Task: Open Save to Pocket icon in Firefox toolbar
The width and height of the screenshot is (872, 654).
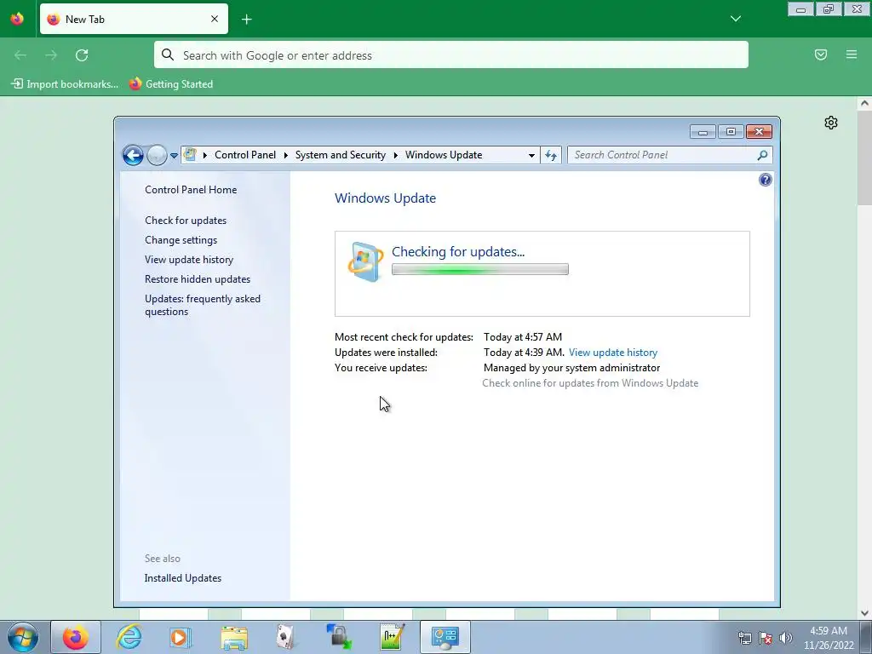Action: 821,54
